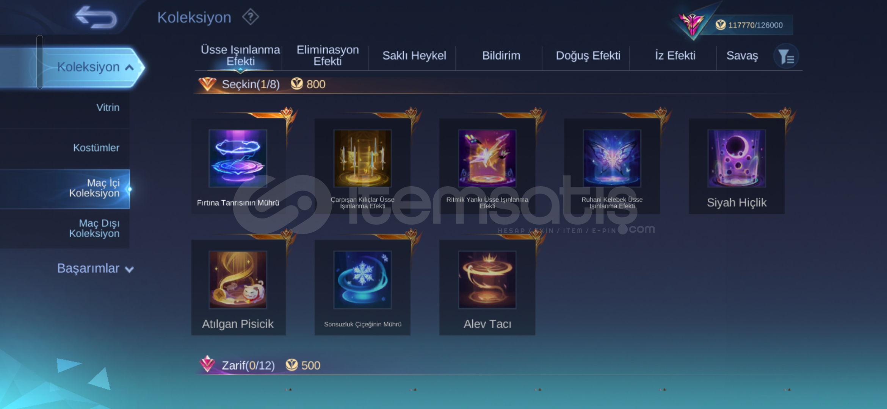Open the Atılgan Pisicik effect item
This screenshot has height=409, width=887.
[x=238, y=287]
